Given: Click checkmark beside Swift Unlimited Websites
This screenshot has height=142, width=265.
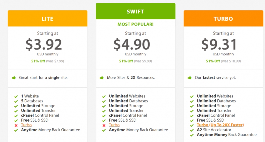Looking at the screenshot, I should pos(104,97).
